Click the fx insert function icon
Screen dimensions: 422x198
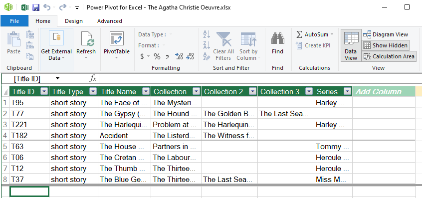[93, 79]
